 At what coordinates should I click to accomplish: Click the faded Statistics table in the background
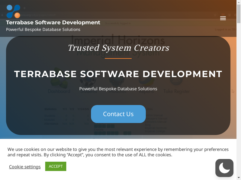pos(66,116)
